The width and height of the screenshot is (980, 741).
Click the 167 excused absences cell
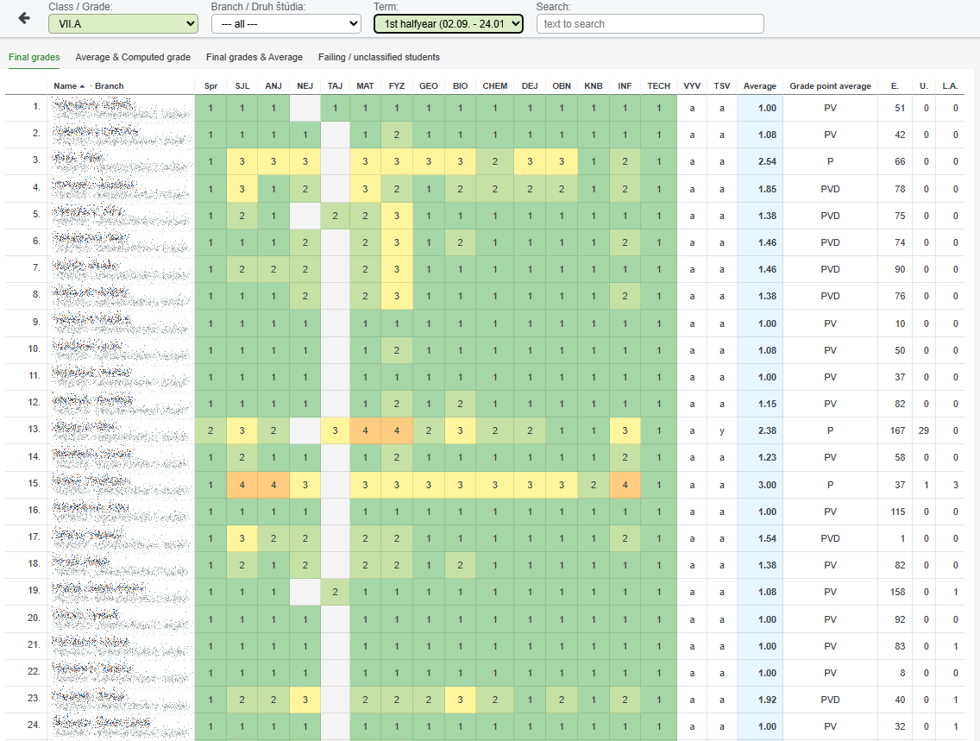(x=898, y=430)
